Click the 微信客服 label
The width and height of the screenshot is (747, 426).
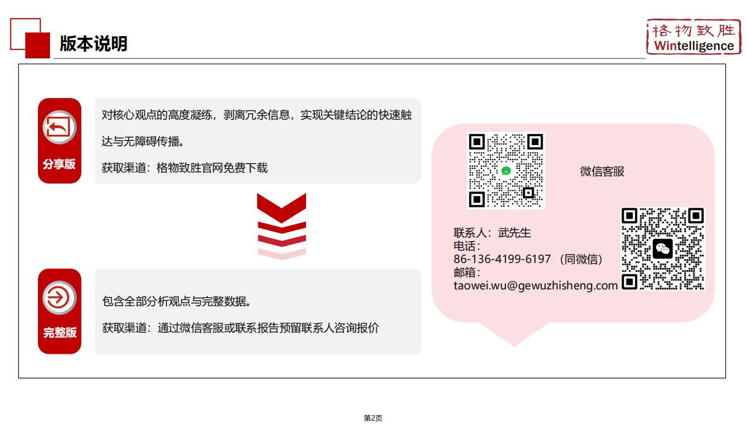point(602,171)
